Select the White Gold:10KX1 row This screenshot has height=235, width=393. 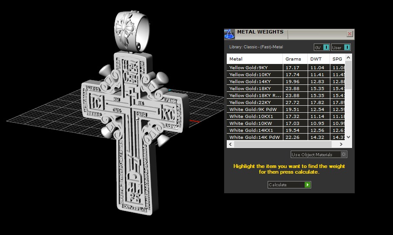(286, 117)
